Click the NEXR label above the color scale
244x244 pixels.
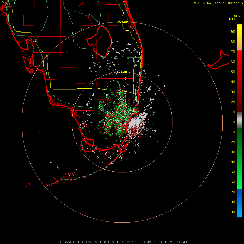click(x=238, y=16)
